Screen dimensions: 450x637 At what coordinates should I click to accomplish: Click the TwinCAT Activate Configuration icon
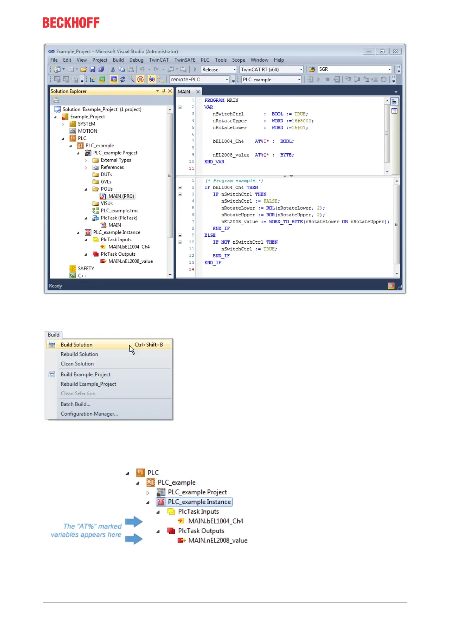click(92, 79)
